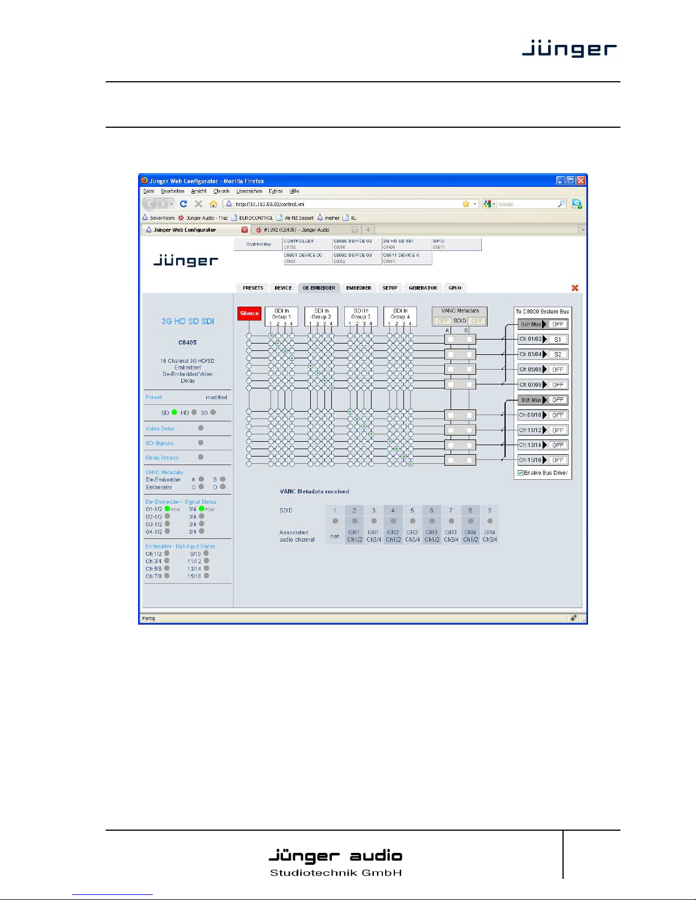This screenshot has width=696, height=900.
Task: Switch to the #1392 (C8405) browser tab
Action: (x=306, y=230)
